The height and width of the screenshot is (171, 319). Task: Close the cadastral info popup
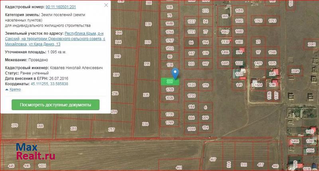tap(106, 6)
